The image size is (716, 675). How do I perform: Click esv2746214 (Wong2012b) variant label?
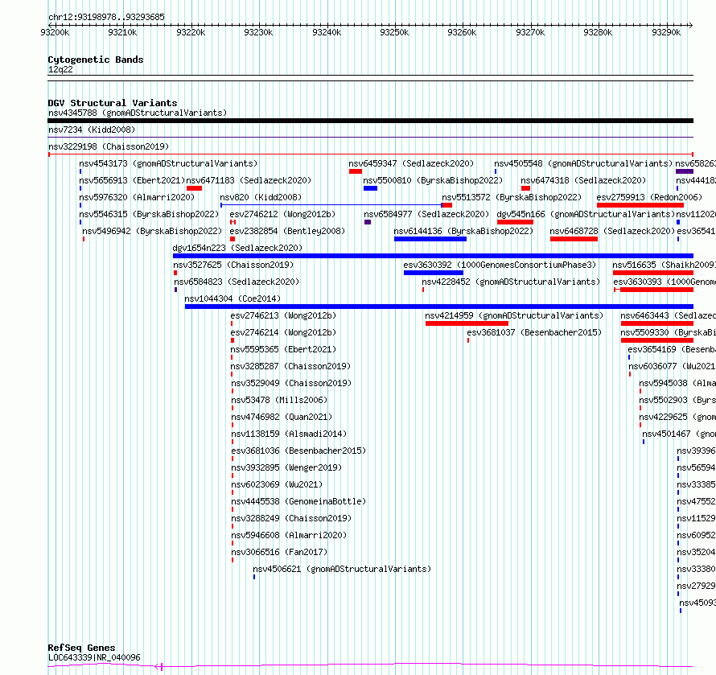283,332
